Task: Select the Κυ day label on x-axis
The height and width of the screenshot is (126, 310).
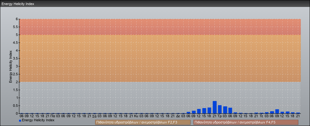Action: click(x=136, y=116)
